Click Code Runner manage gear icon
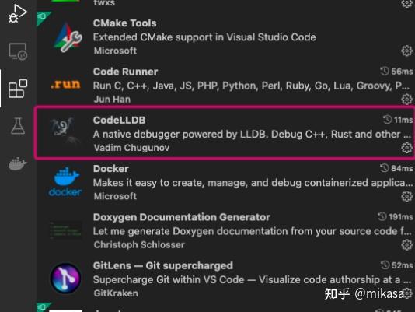The image size is (415, 312). [x=406, y=100]
